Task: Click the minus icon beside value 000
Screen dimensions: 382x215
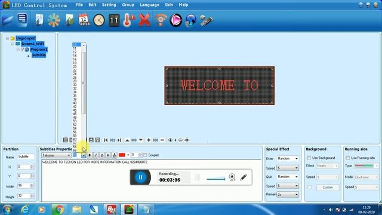Action: pos(162,140)
